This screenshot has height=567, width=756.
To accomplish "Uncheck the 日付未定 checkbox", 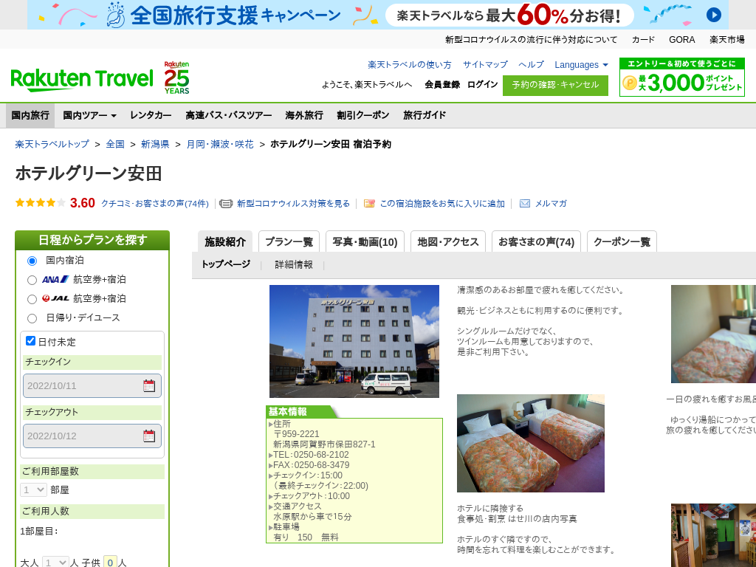I will 30,341.
